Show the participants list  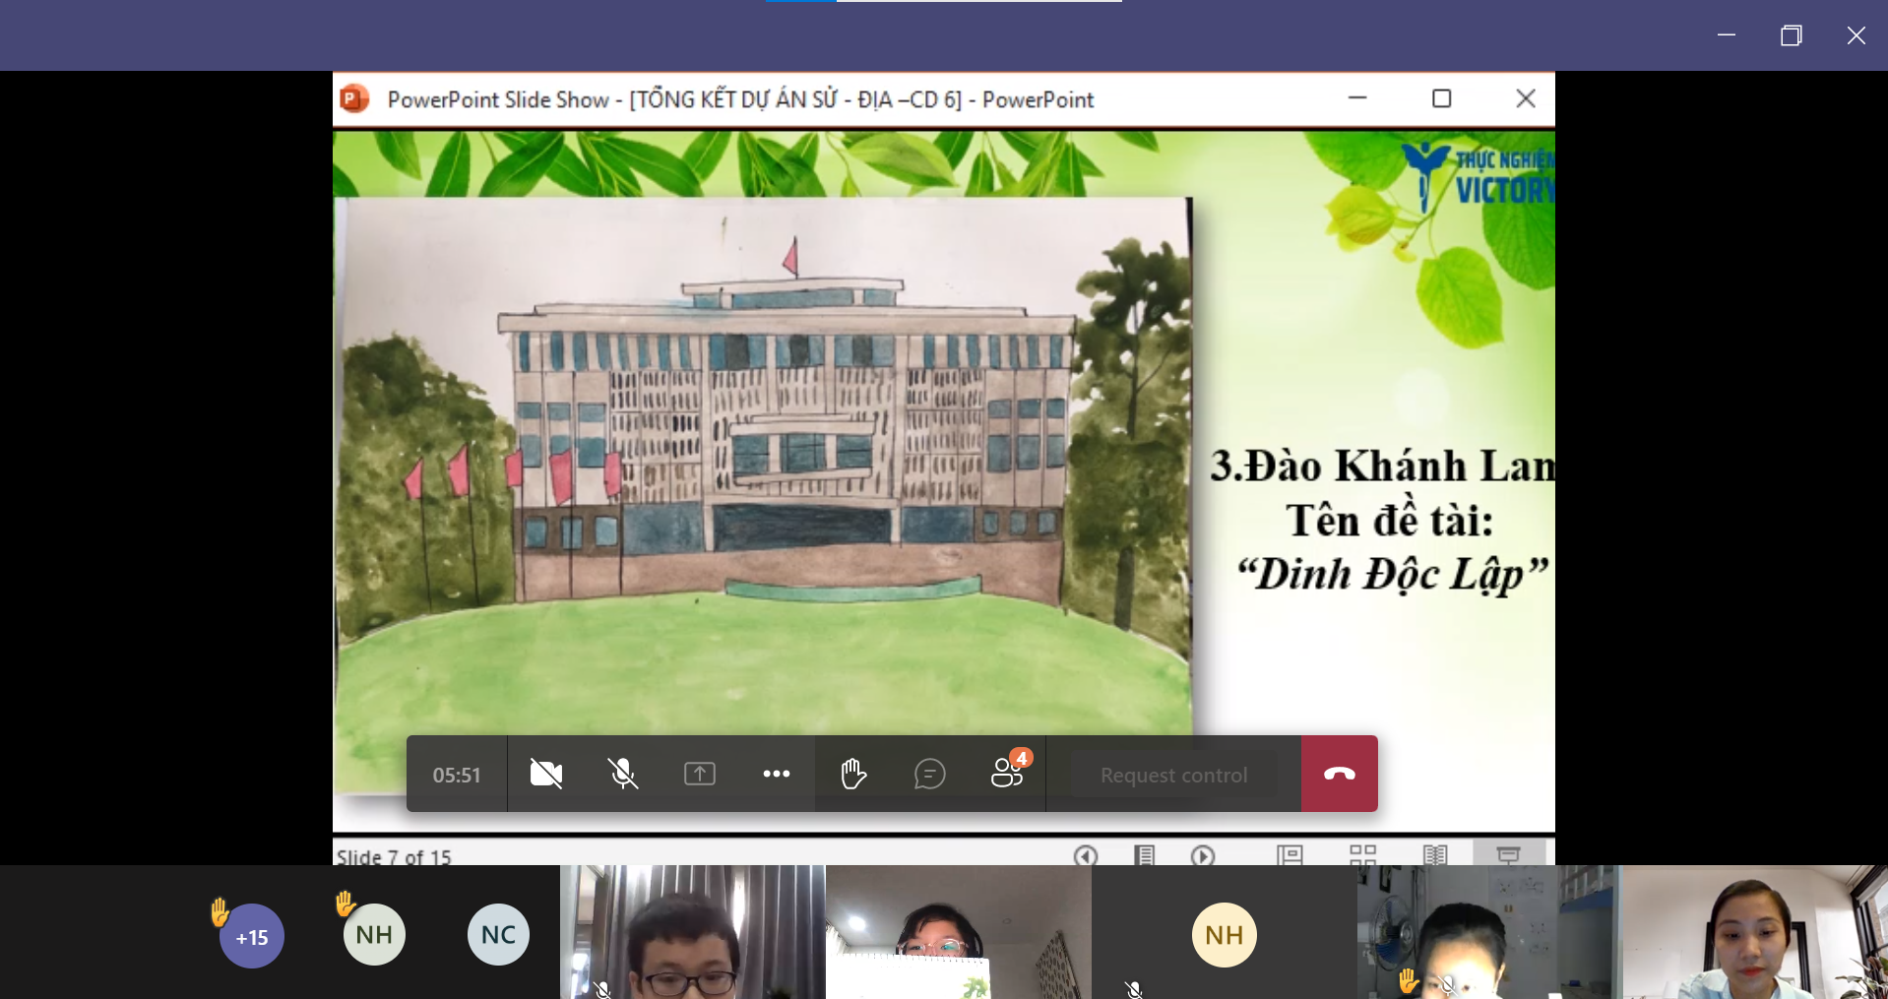(1004, 774)
